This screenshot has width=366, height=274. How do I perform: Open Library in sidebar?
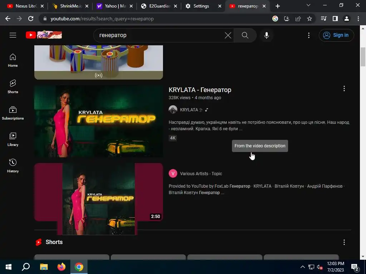pyautogui.click(x=13, y=139)
